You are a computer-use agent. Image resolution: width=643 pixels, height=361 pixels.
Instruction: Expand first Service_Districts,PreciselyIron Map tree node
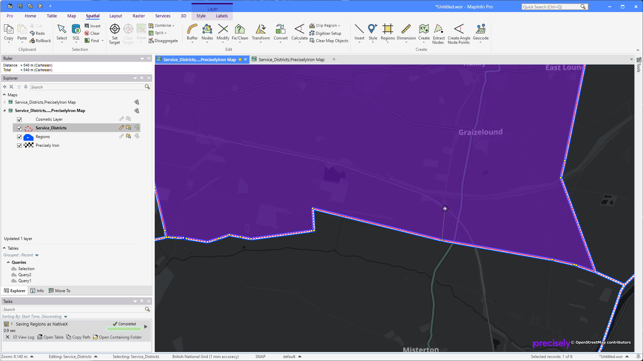click(x=5, y=102)
